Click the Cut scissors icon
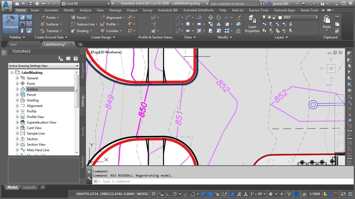355x199 pixels. point(337,17)
